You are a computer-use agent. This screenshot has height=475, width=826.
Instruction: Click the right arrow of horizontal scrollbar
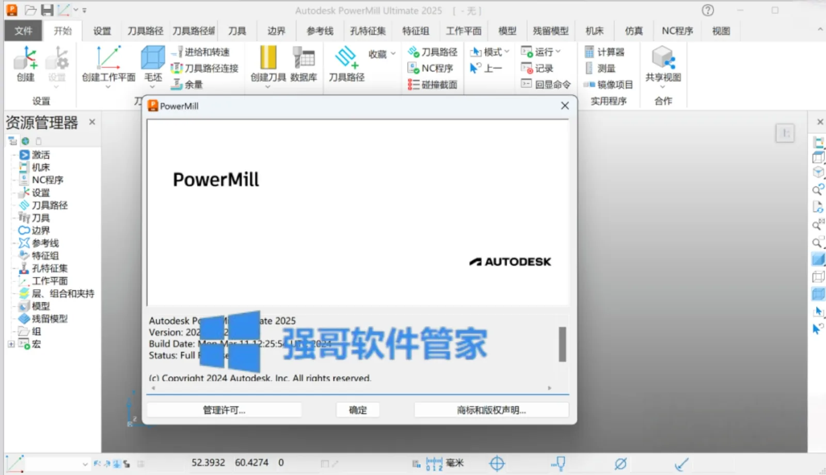[x=549, y=388]
